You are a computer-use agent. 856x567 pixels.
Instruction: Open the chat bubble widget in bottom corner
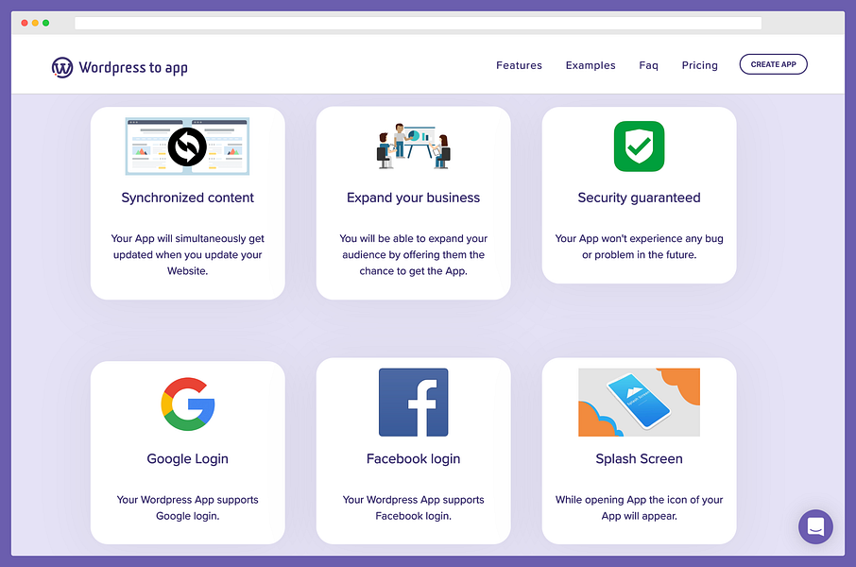[815, 526]
